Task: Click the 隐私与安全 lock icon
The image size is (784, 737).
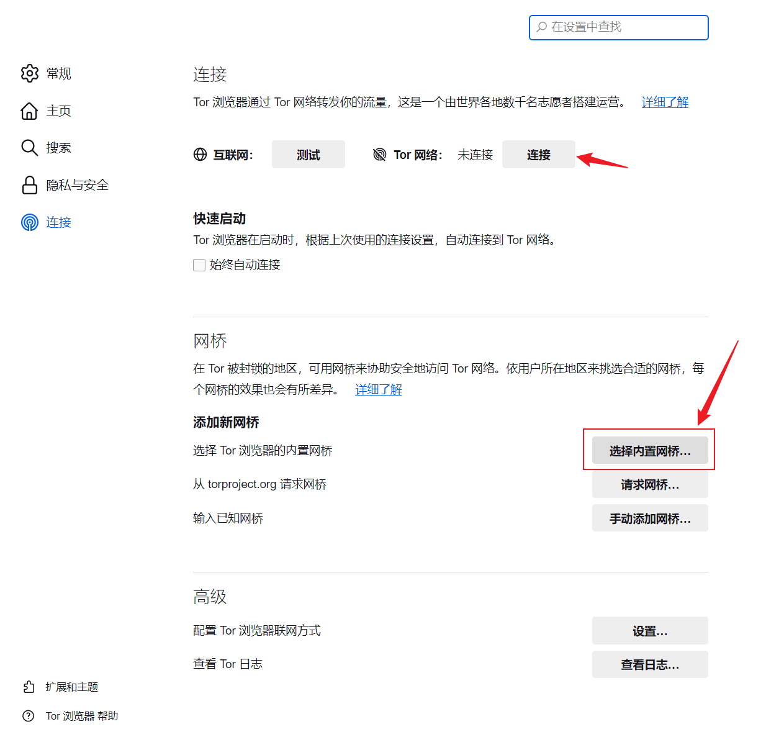Action: (29, 185)
